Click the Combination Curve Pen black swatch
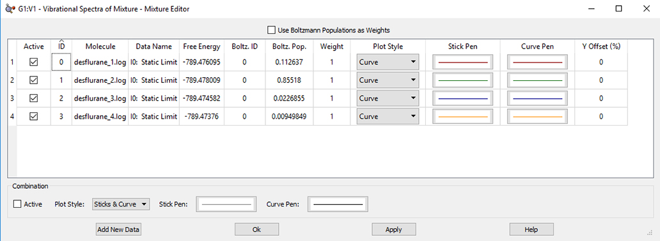Screen dimensions: 660x241 coord(338,205)
